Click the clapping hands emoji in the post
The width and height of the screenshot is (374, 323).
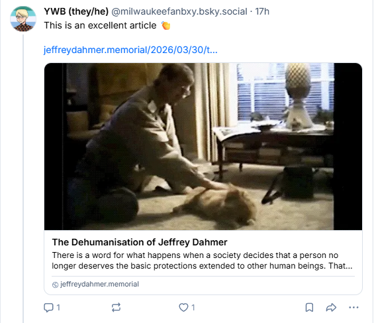click(165, 25)
